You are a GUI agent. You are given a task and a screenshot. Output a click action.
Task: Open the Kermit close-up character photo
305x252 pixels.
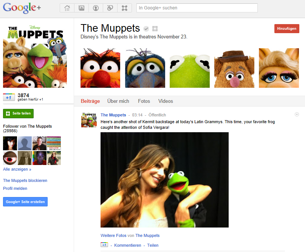pos(190,68)
